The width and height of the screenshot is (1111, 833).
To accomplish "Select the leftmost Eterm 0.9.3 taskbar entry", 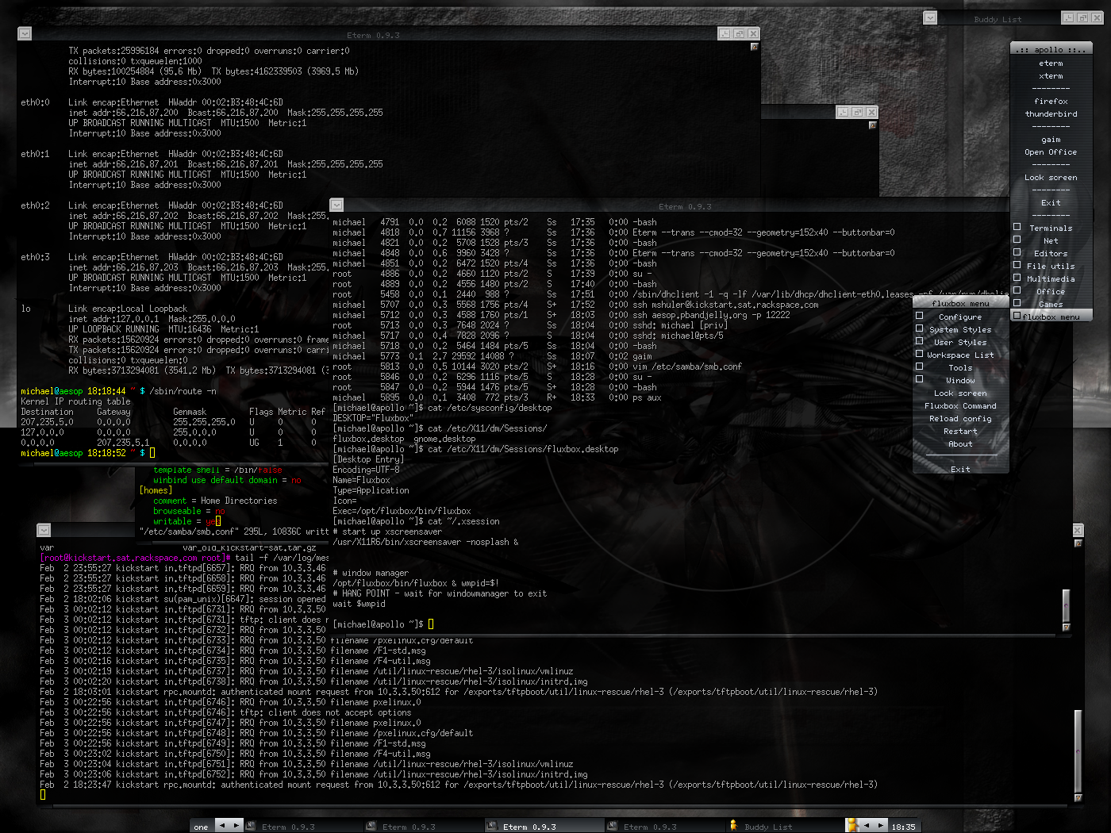I will pos(302,827).
